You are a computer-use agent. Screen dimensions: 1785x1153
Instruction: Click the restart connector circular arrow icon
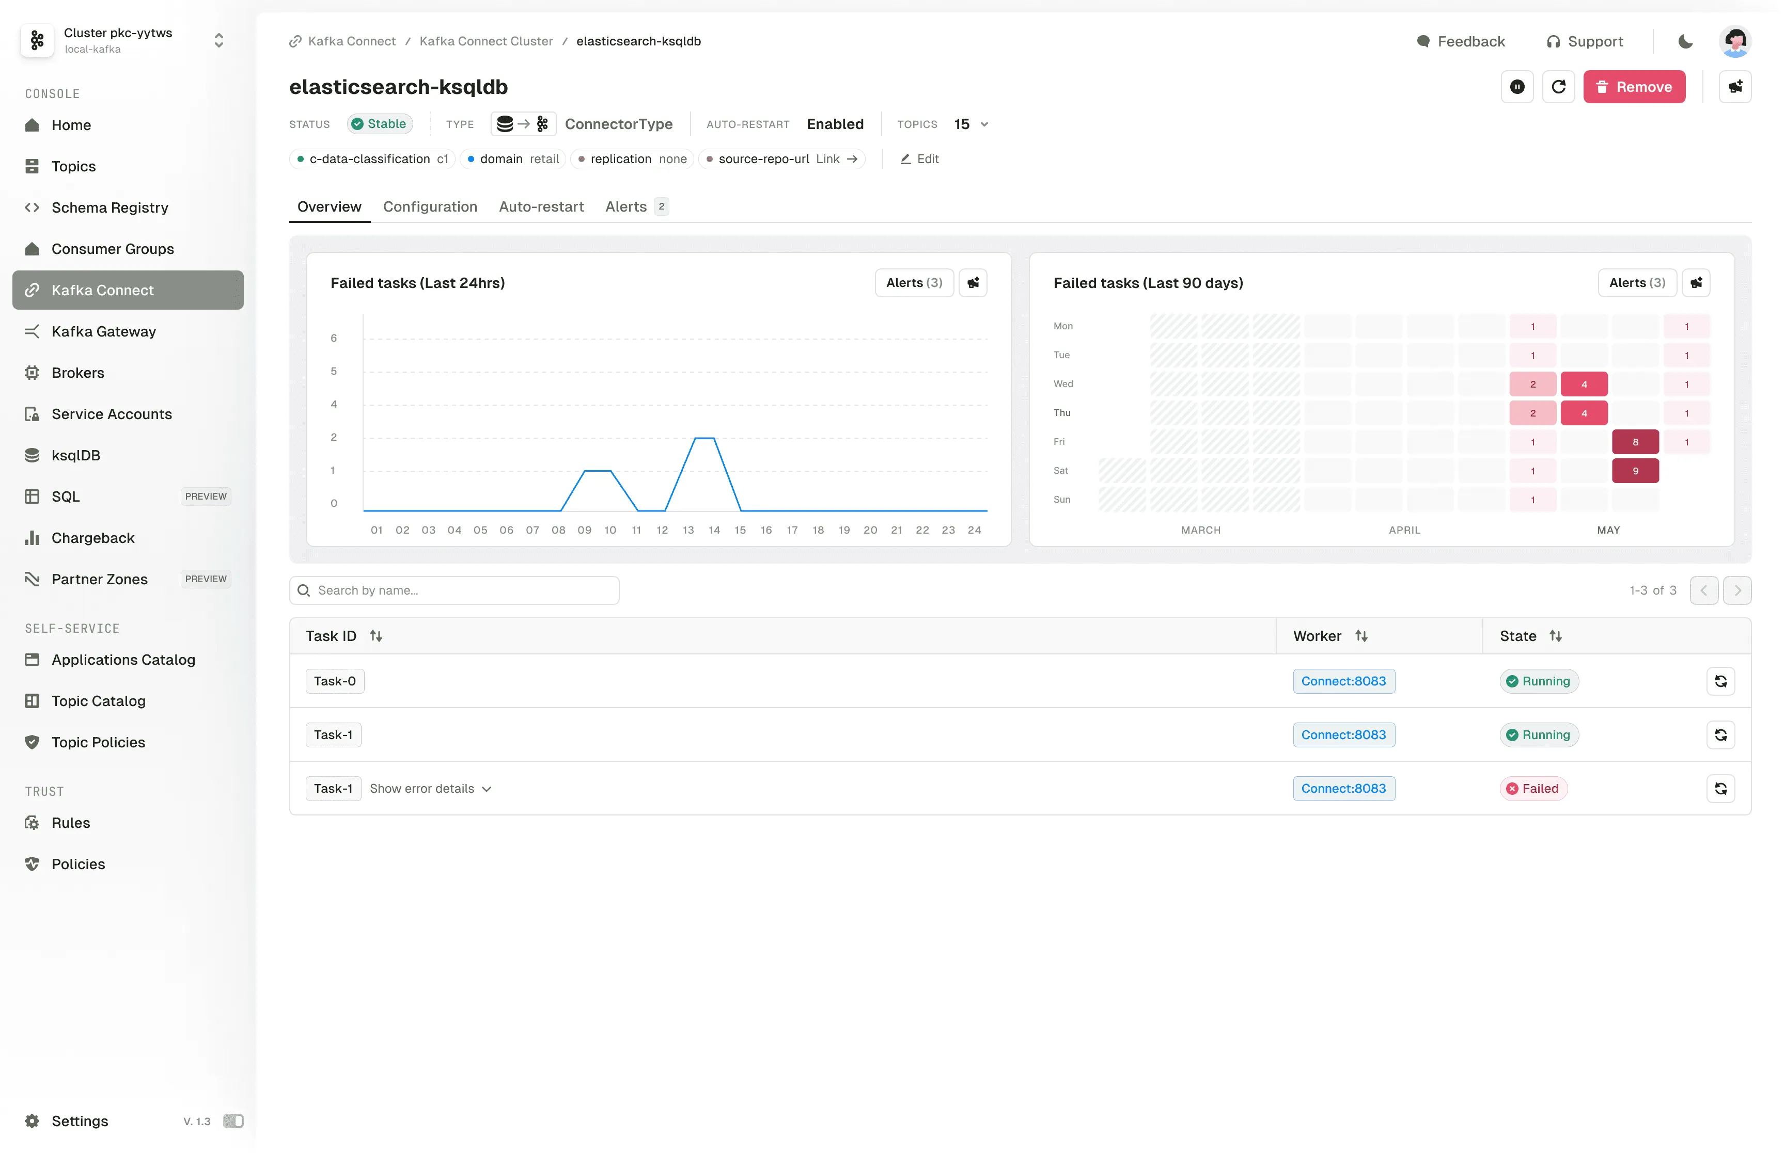pos(1558,87)
